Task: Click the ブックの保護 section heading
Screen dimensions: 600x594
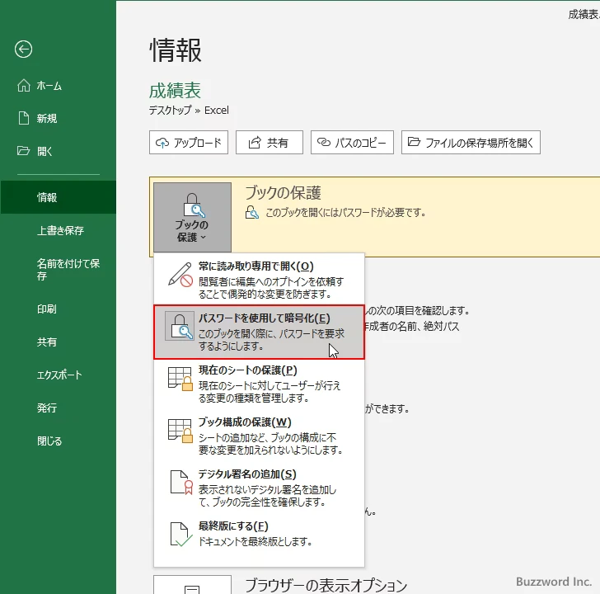Action: pyautogui.click(x=283, y=193)
